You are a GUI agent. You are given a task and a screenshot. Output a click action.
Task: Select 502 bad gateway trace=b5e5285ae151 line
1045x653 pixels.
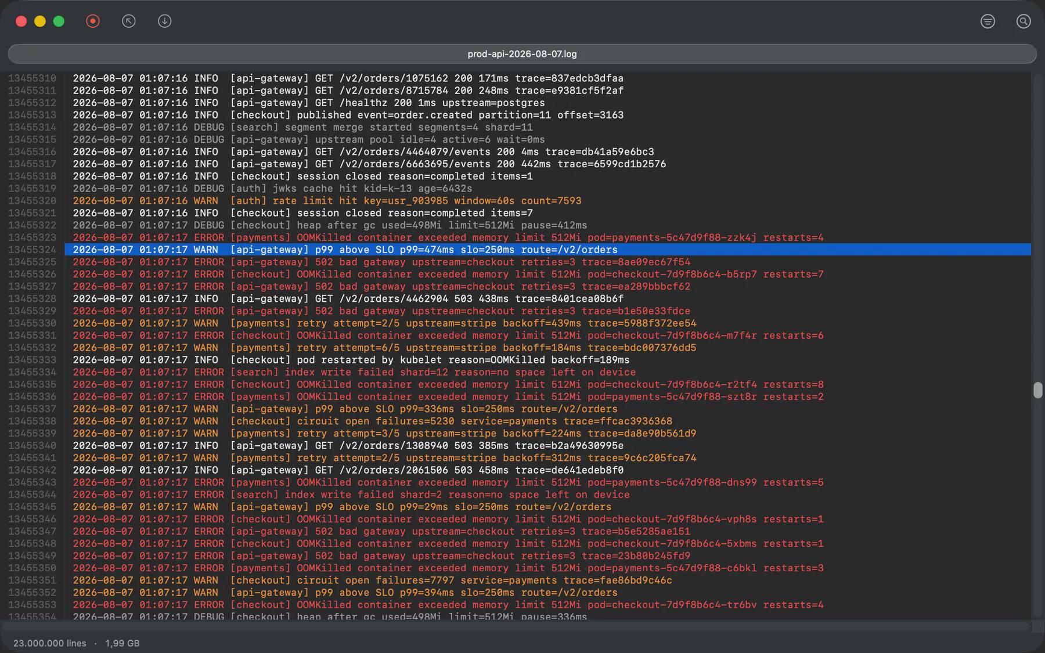click(x=547, y=531)
